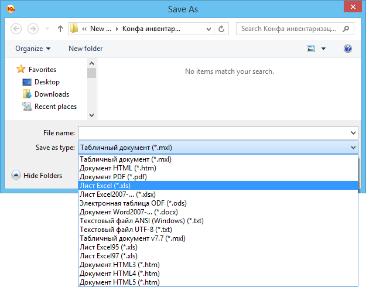Open the Organize menu

point(33,49)
